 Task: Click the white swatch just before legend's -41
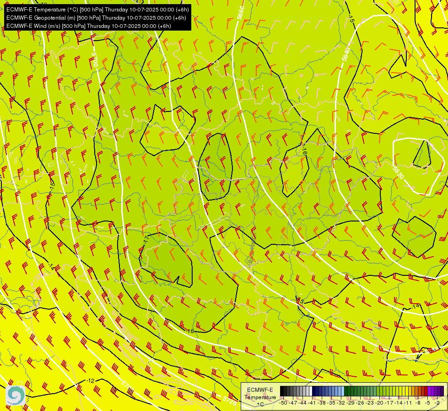(311, 391)
